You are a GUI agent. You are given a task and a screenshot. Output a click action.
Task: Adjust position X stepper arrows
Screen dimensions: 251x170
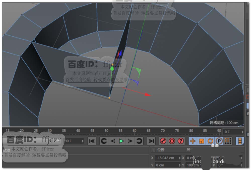pyautogui.click(x=179, y=158)
